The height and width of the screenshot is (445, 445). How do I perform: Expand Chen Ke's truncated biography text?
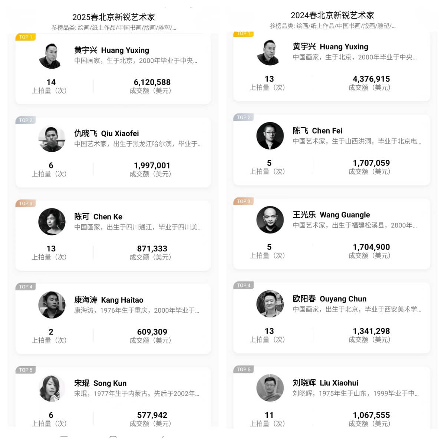pyautogui.click(x=138, y=227)
